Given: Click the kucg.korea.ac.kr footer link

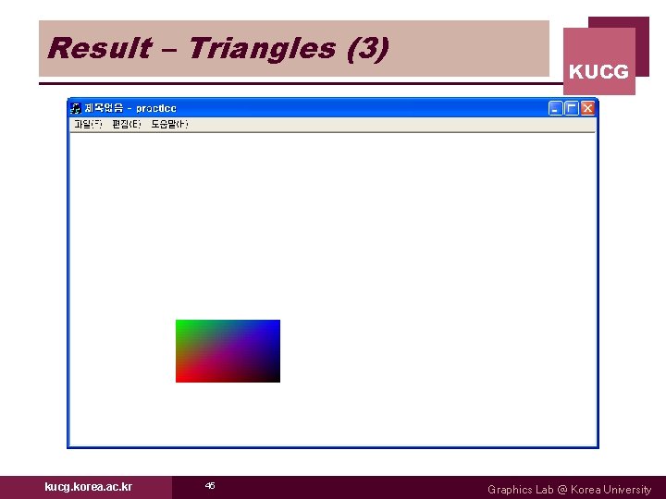Looking at the screenshot, I should [89, 487].
